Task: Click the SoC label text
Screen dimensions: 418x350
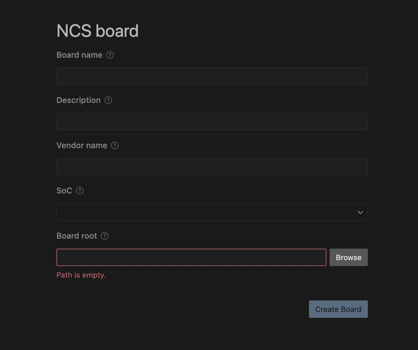Action: [64, 191]
